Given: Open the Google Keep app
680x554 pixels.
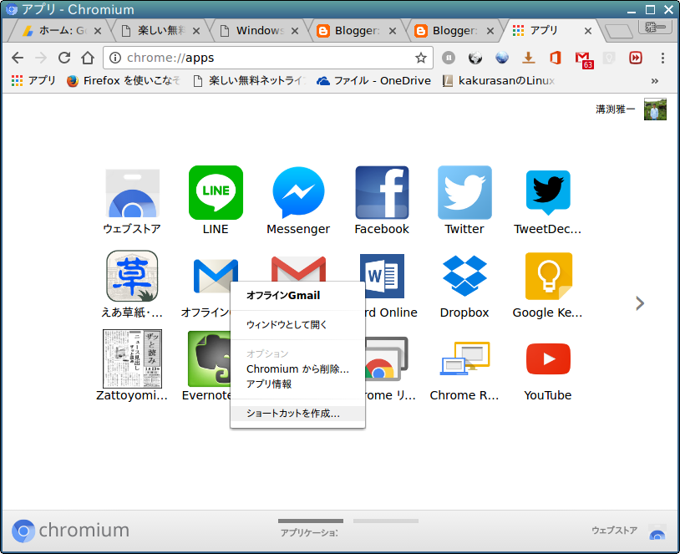Looking at the screenshot, I should [549, 276].
